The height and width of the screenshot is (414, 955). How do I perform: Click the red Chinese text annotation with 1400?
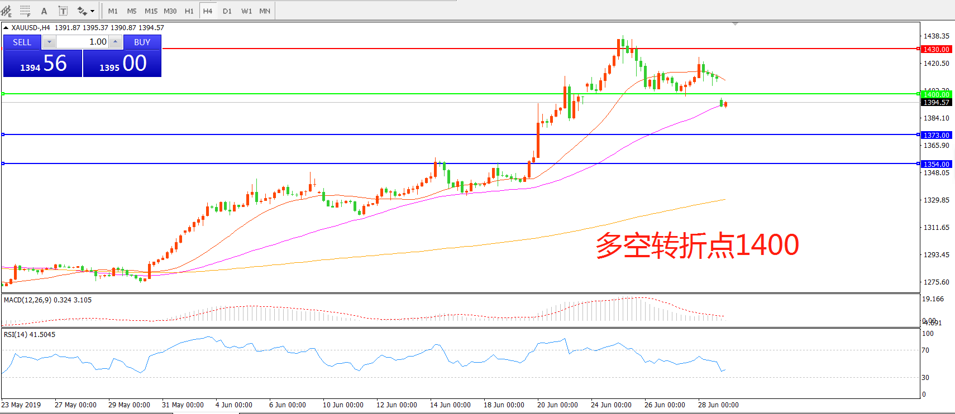697,245
